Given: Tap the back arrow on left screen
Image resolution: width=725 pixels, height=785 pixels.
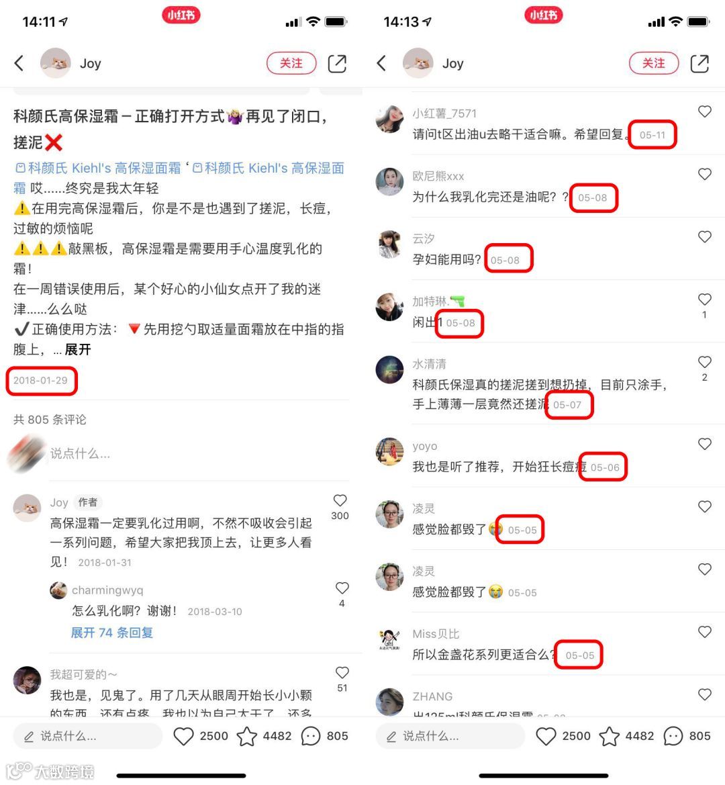Looking at the screenshot, I should click(19, 63).
